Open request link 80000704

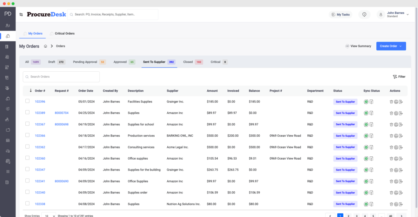tap(62, 113)
